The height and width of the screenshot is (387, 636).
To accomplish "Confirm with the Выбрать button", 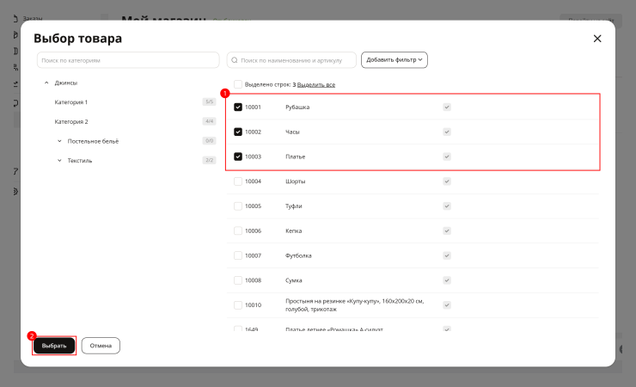I will [54, 346].
